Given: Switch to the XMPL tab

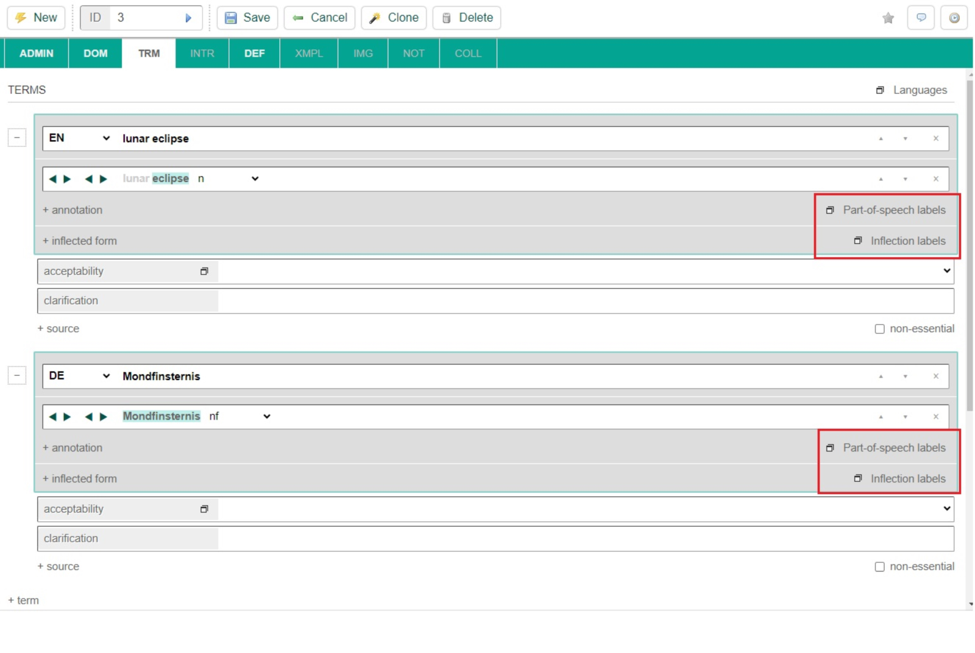Looking at the screenshot, I should pyautogui.click(x=308, y=53).
